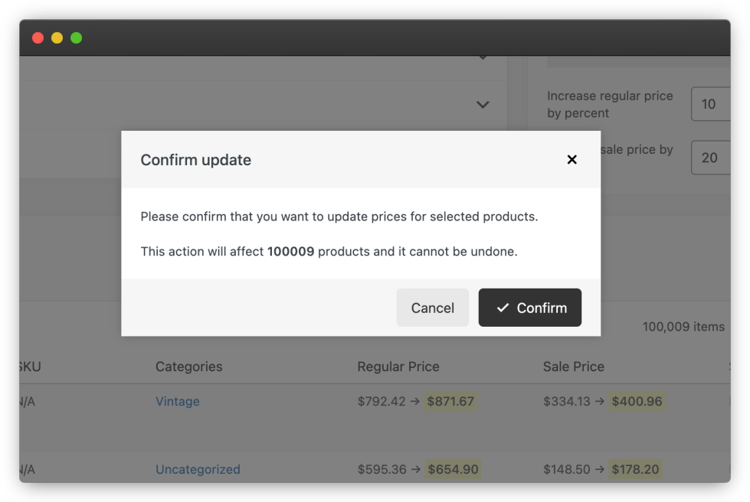The height and width of the screenshot is (502, 750).
Task: Click the sale price percent field showing 20
Action: coord(710,158)
